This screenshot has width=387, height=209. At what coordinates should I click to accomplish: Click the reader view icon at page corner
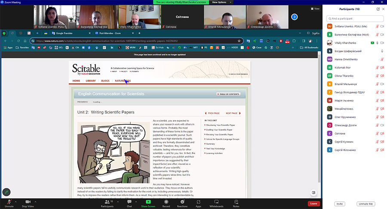click(313, 193)
